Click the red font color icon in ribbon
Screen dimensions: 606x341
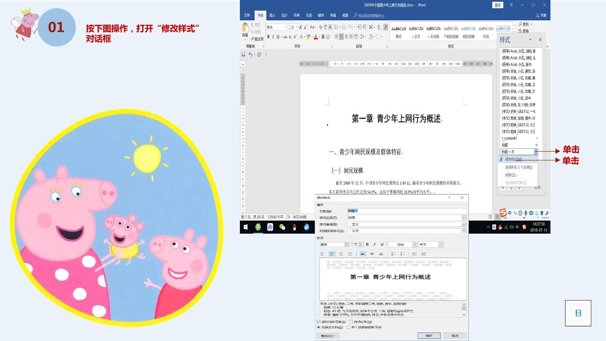(x=316, y=37)
